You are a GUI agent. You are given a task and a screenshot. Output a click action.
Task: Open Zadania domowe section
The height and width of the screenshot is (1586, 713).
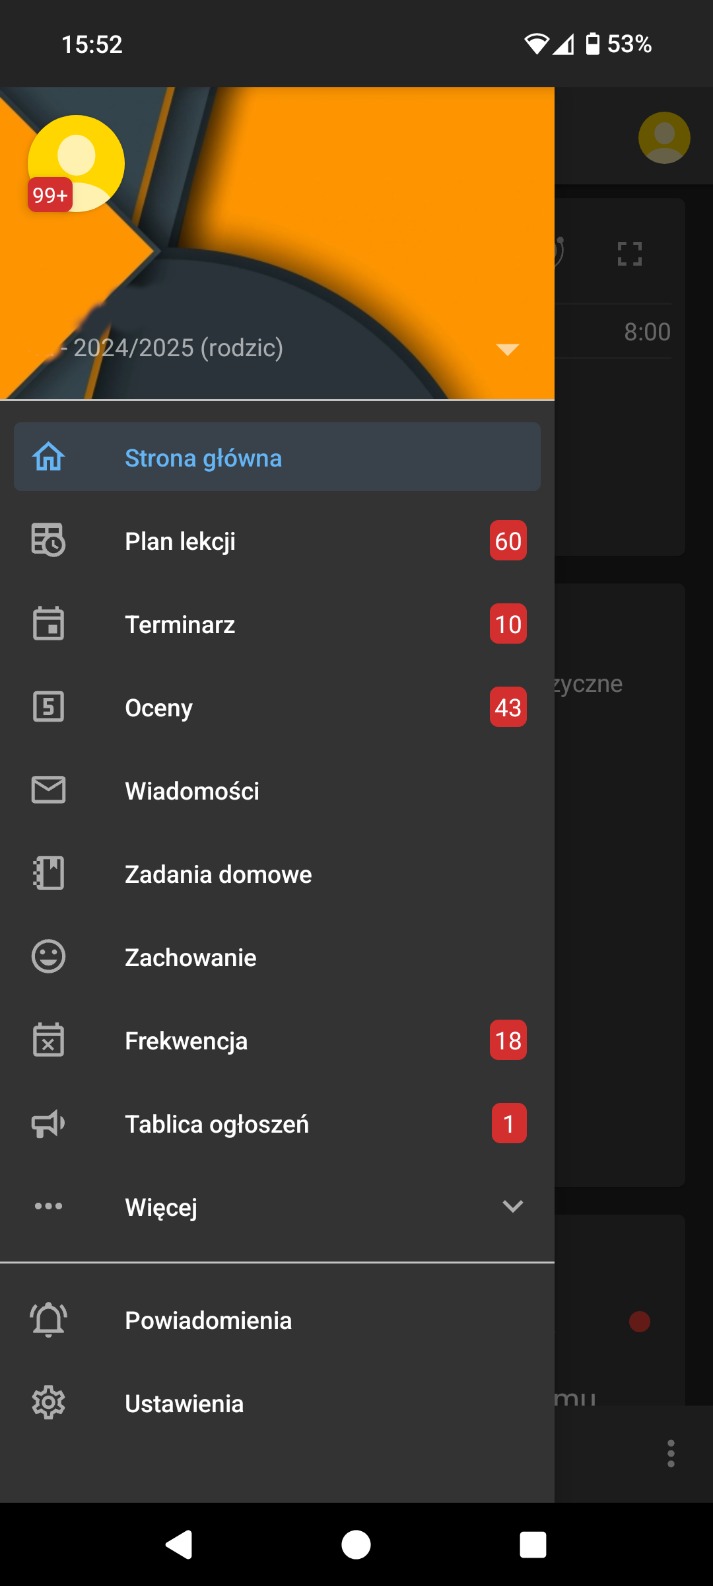(x=218, y=874)
